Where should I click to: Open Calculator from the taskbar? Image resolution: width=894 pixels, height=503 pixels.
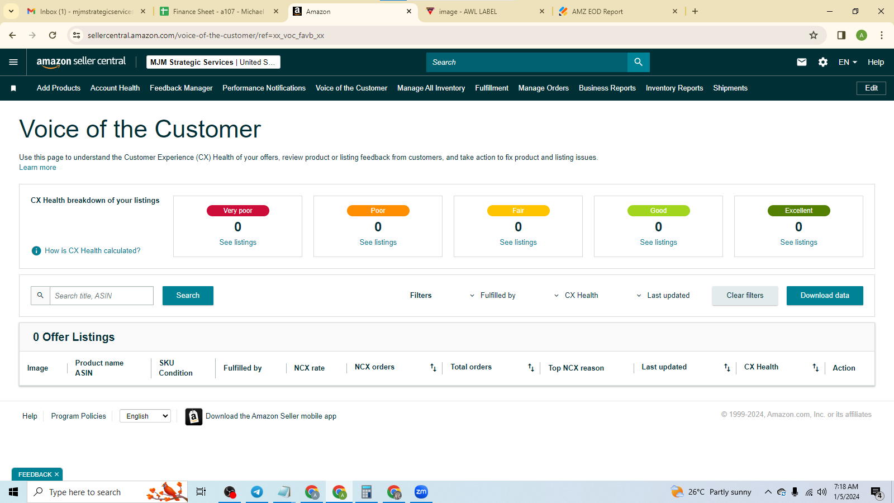click(367, 492)
